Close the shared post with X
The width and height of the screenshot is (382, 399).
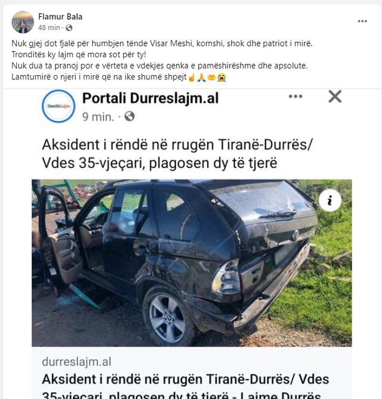[335, 97]
